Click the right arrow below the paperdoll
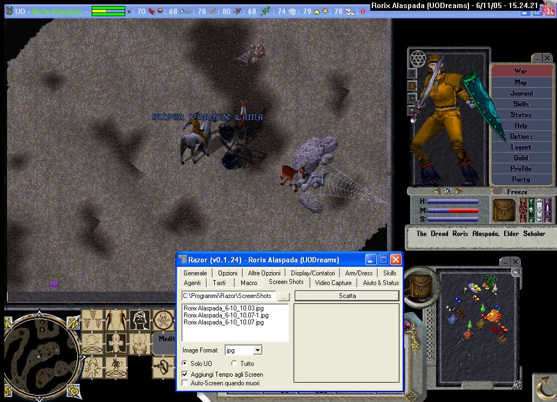This screenshot has width=557, height=402. pyautogui.click(x=459, y=191)
